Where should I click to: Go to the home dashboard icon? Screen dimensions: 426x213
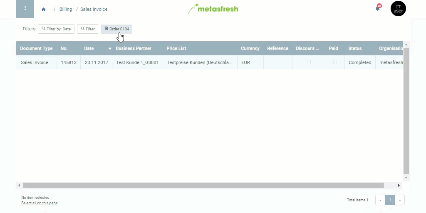pyautogui.click(x=43, y=10)
